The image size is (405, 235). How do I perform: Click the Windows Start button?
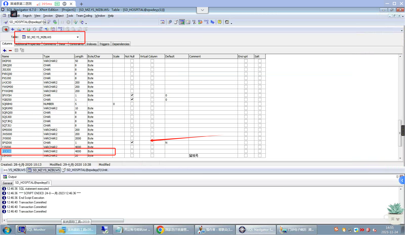(x=7, y=230)
